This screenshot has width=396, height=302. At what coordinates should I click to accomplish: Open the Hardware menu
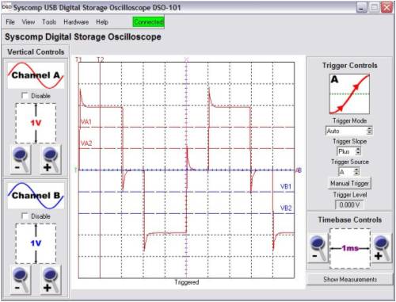click(76, 22)
